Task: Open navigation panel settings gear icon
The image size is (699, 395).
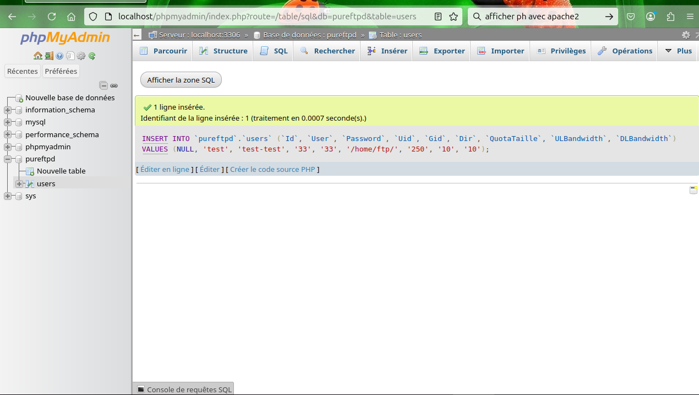Action: click(81, 56)
